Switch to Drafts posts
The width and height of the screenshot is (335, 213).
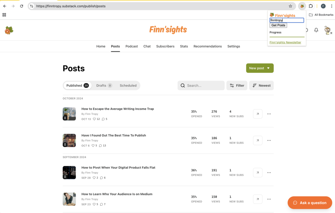coord(104,85)
